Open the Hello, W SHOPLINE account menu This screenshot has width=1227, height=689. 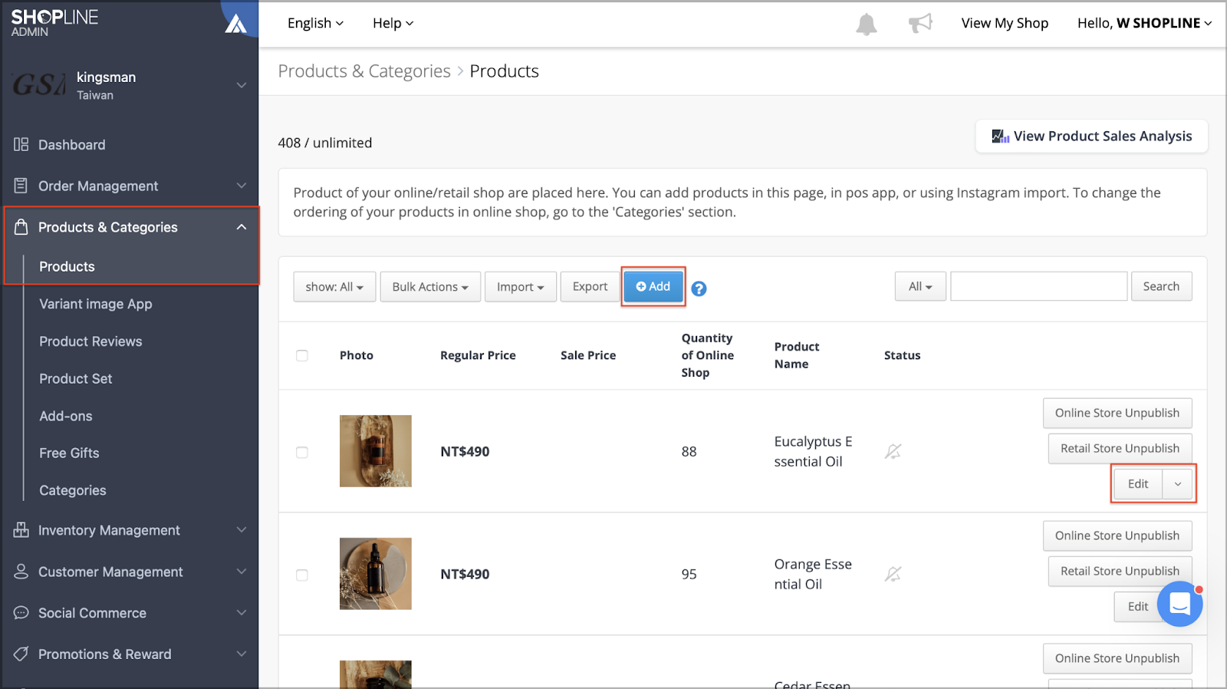(1144, 23)
